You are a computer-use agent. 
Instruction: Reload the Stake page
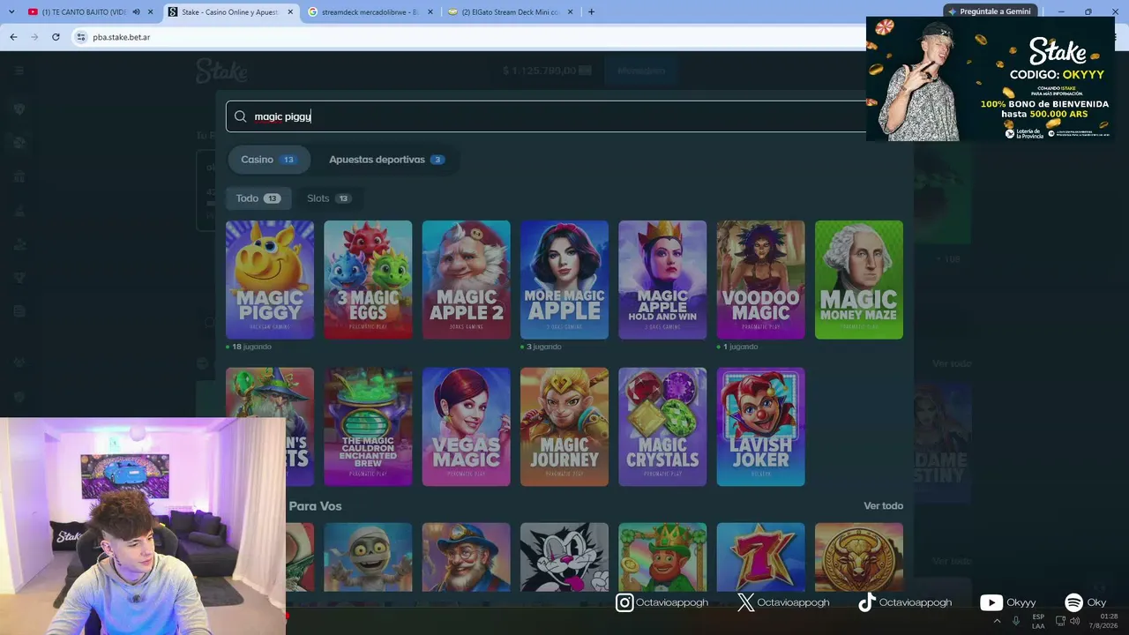[x=56, y=37]
